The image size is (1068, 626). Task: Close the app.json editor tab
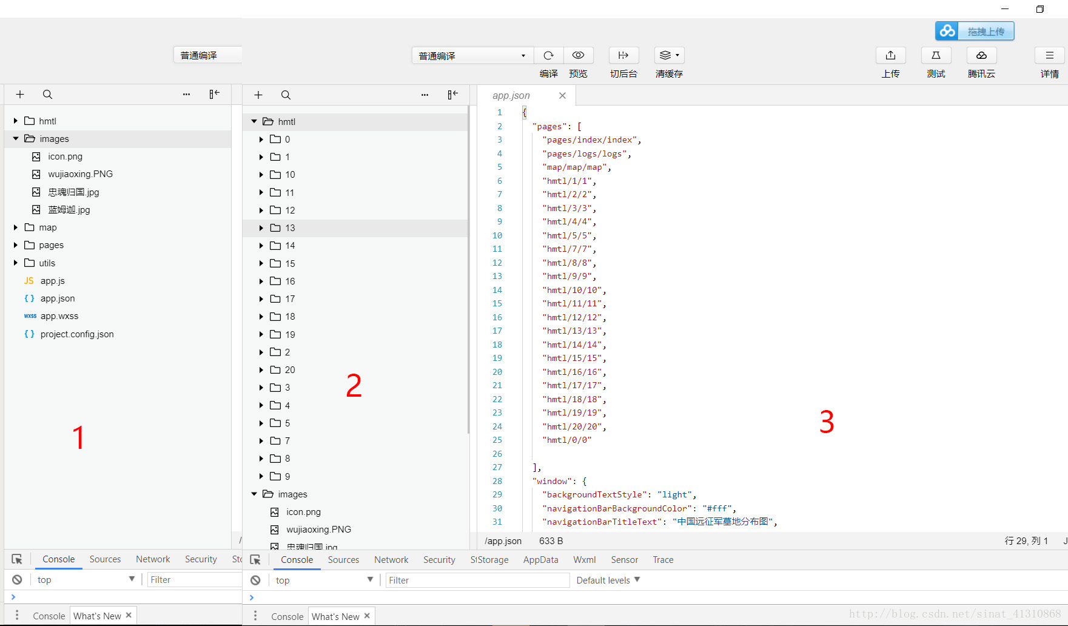tap(562, 95)
